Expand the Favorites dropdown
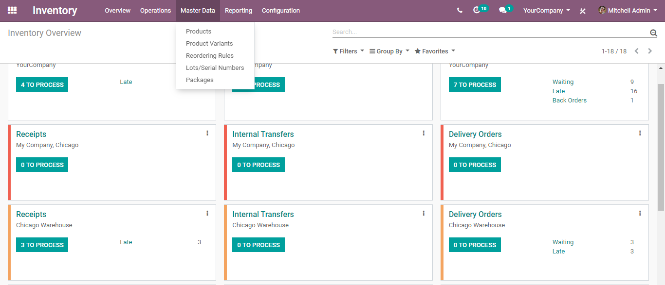 tap(435, 51)
